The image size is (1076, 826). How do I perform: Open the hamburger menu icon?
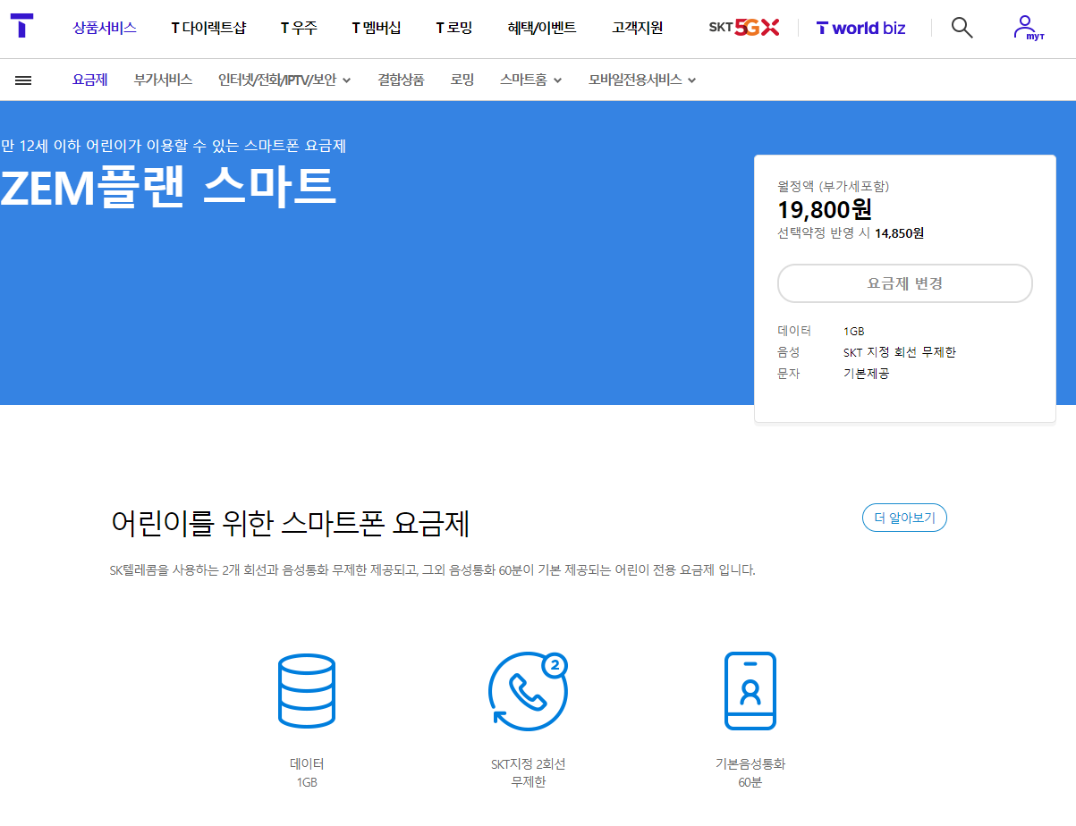[23, 80]
